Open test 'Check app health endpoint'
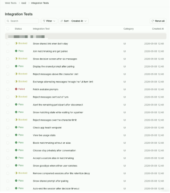 47,128
